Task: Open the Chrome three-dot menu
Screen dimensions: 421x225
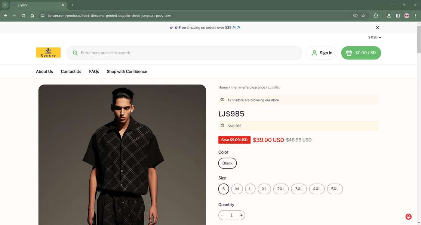Action: pos(415,16)
